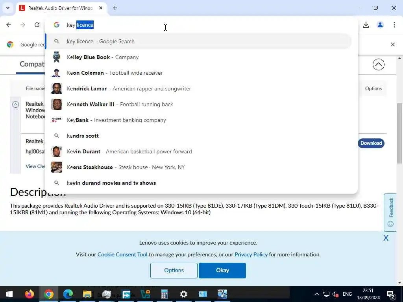Click the omnibox with 'key licence' text
Image resolution: width=403 pixels, height=302 pixels.
[200, 25]
